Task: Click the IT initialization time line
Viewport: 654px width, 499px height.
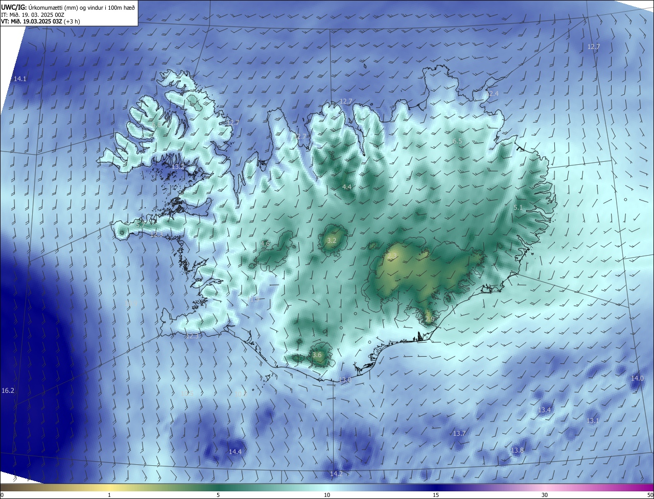Action: click(32, 15)
